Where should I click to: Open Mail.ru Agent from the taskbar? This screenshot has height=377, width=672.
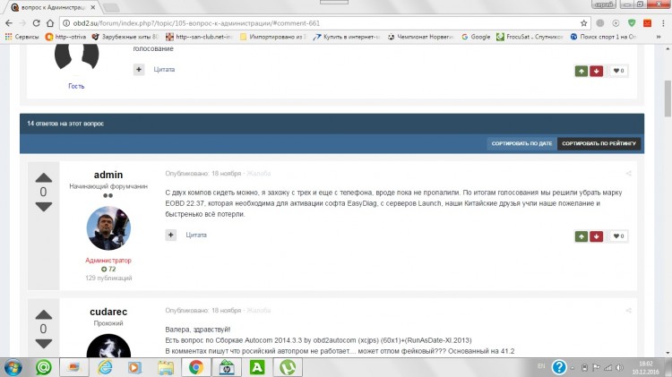click(43, 367)
